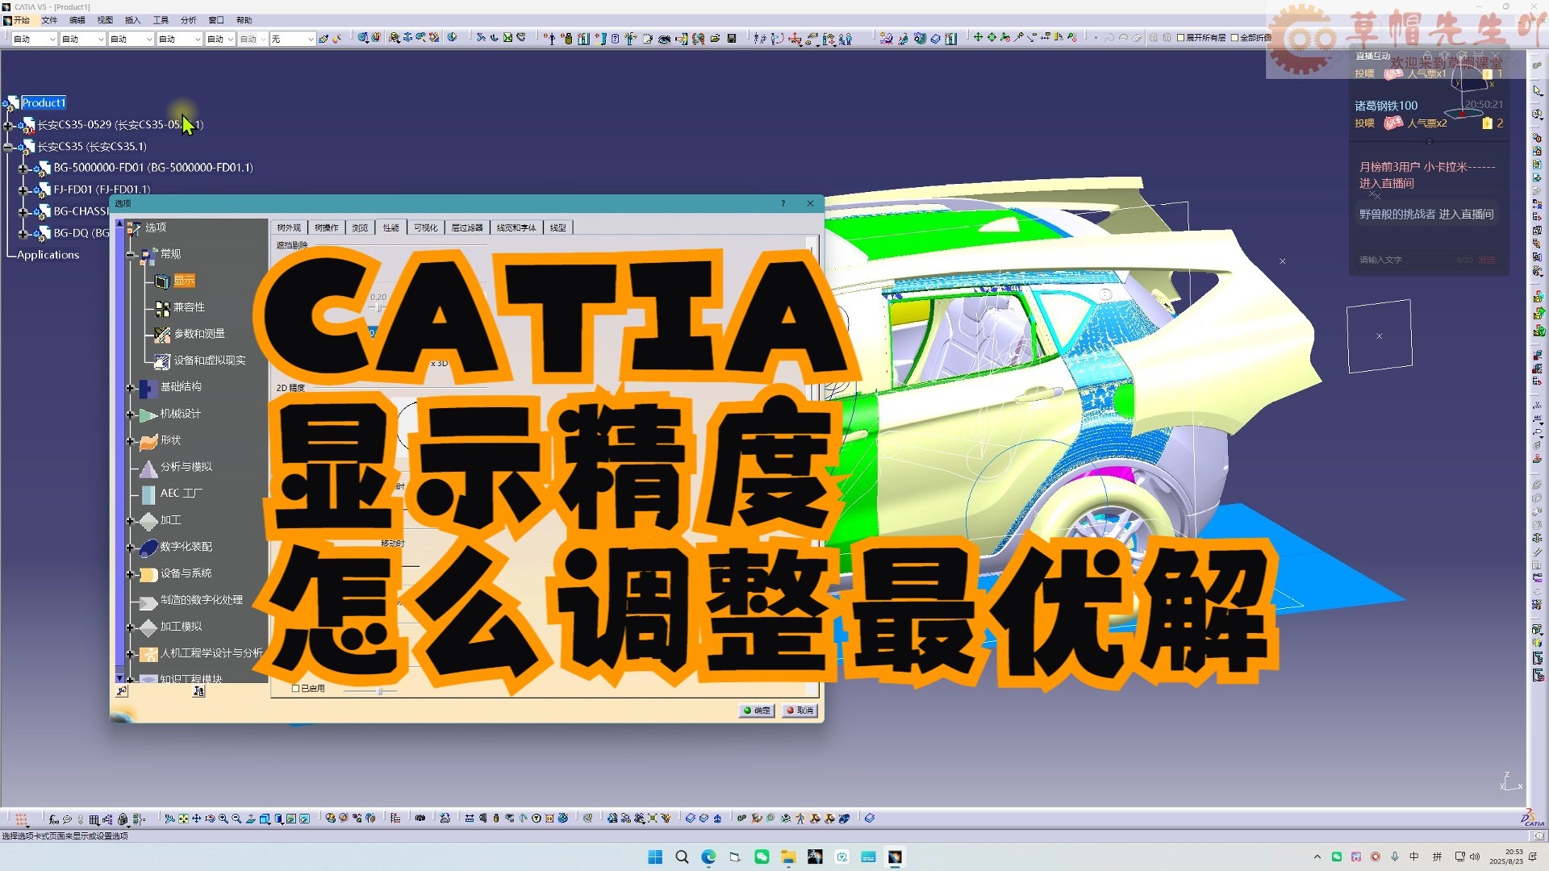Open Windows Start menu

[655, 856]
